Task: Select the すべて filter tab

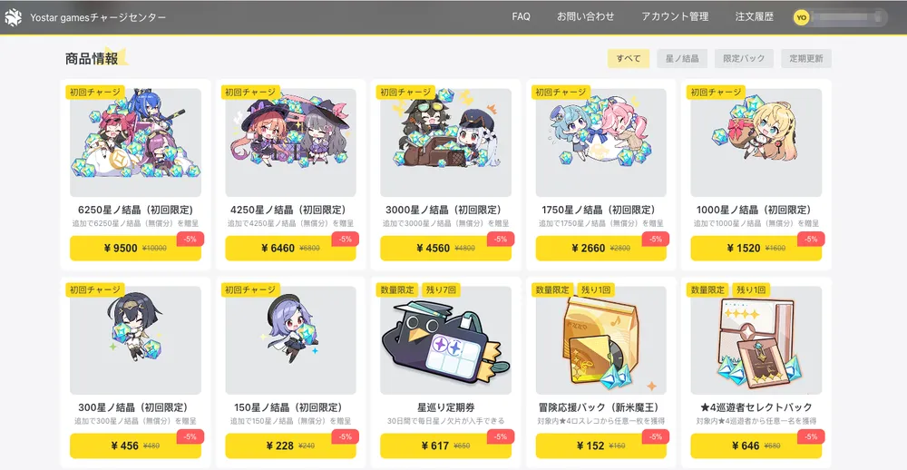Action: (629, 58)
